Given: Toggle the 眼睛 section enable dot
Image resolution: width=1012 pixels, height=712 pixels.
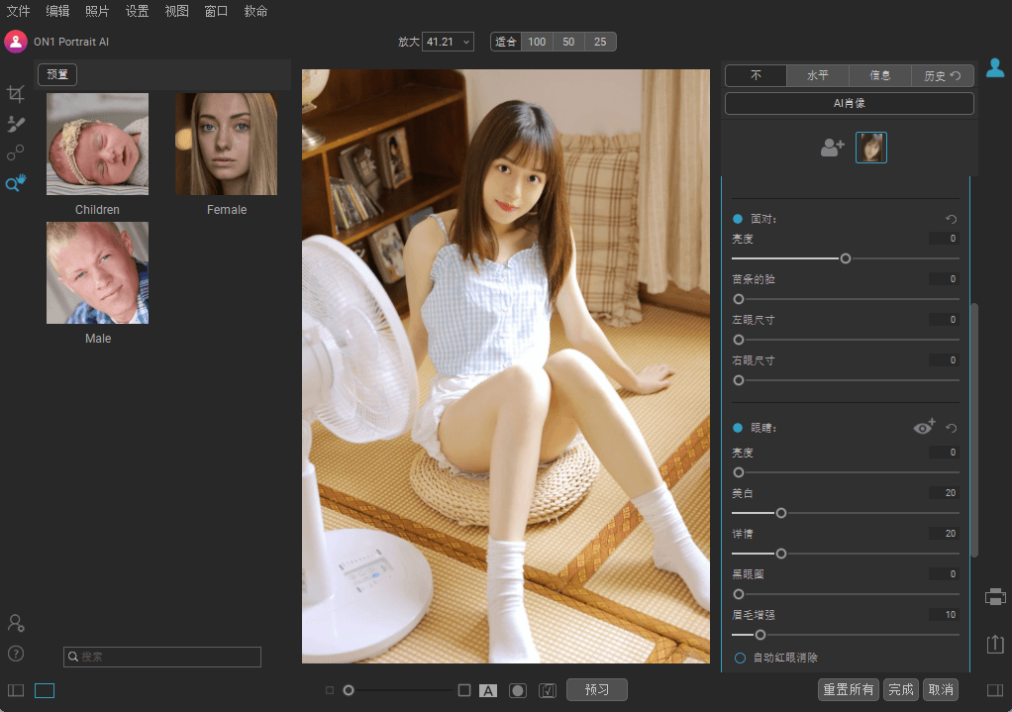Looking at the screenshot, I should tap(738, 428).
